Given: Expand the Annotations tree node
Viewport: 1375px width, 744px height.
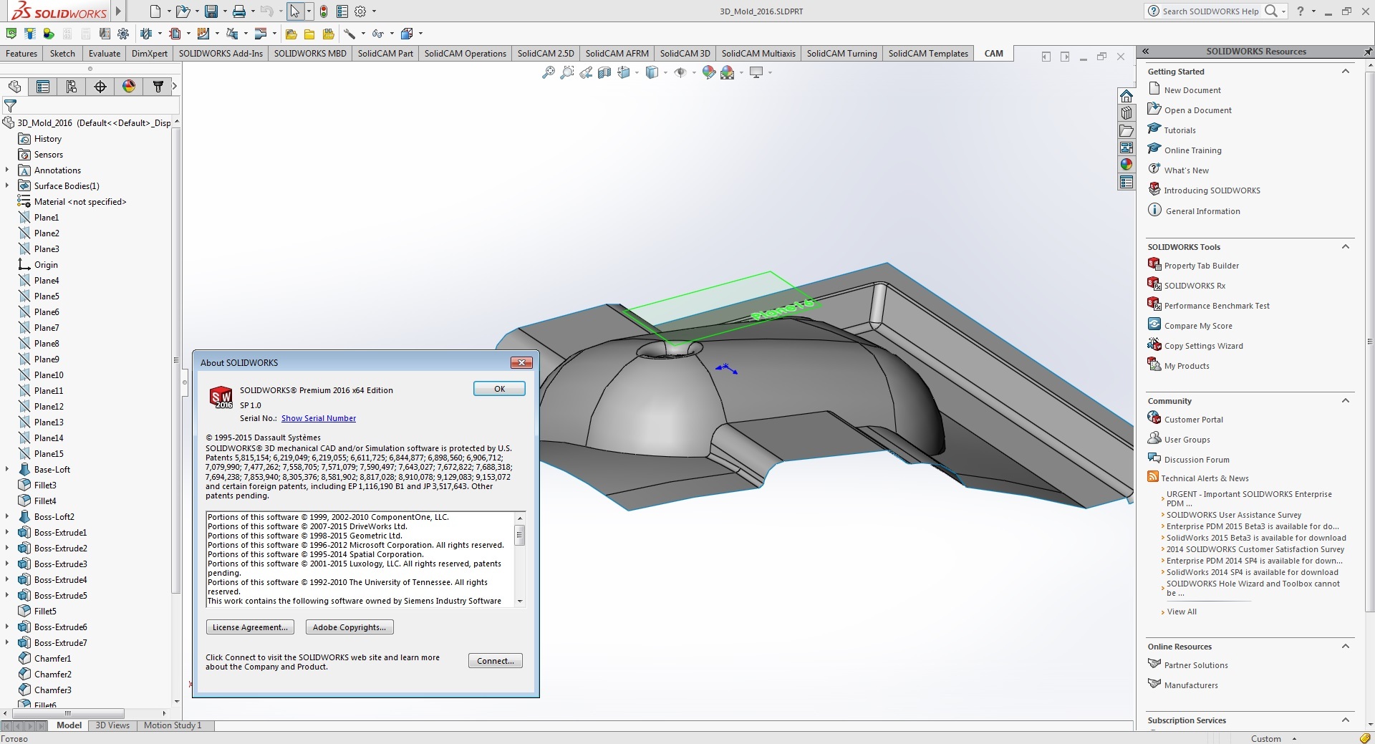Looking at the screenshot, I should click(x=7, y=170).
